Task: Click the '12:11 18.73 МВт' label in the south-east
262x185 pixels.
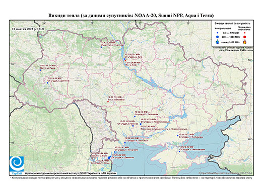Action: click(x=186, y=135)
